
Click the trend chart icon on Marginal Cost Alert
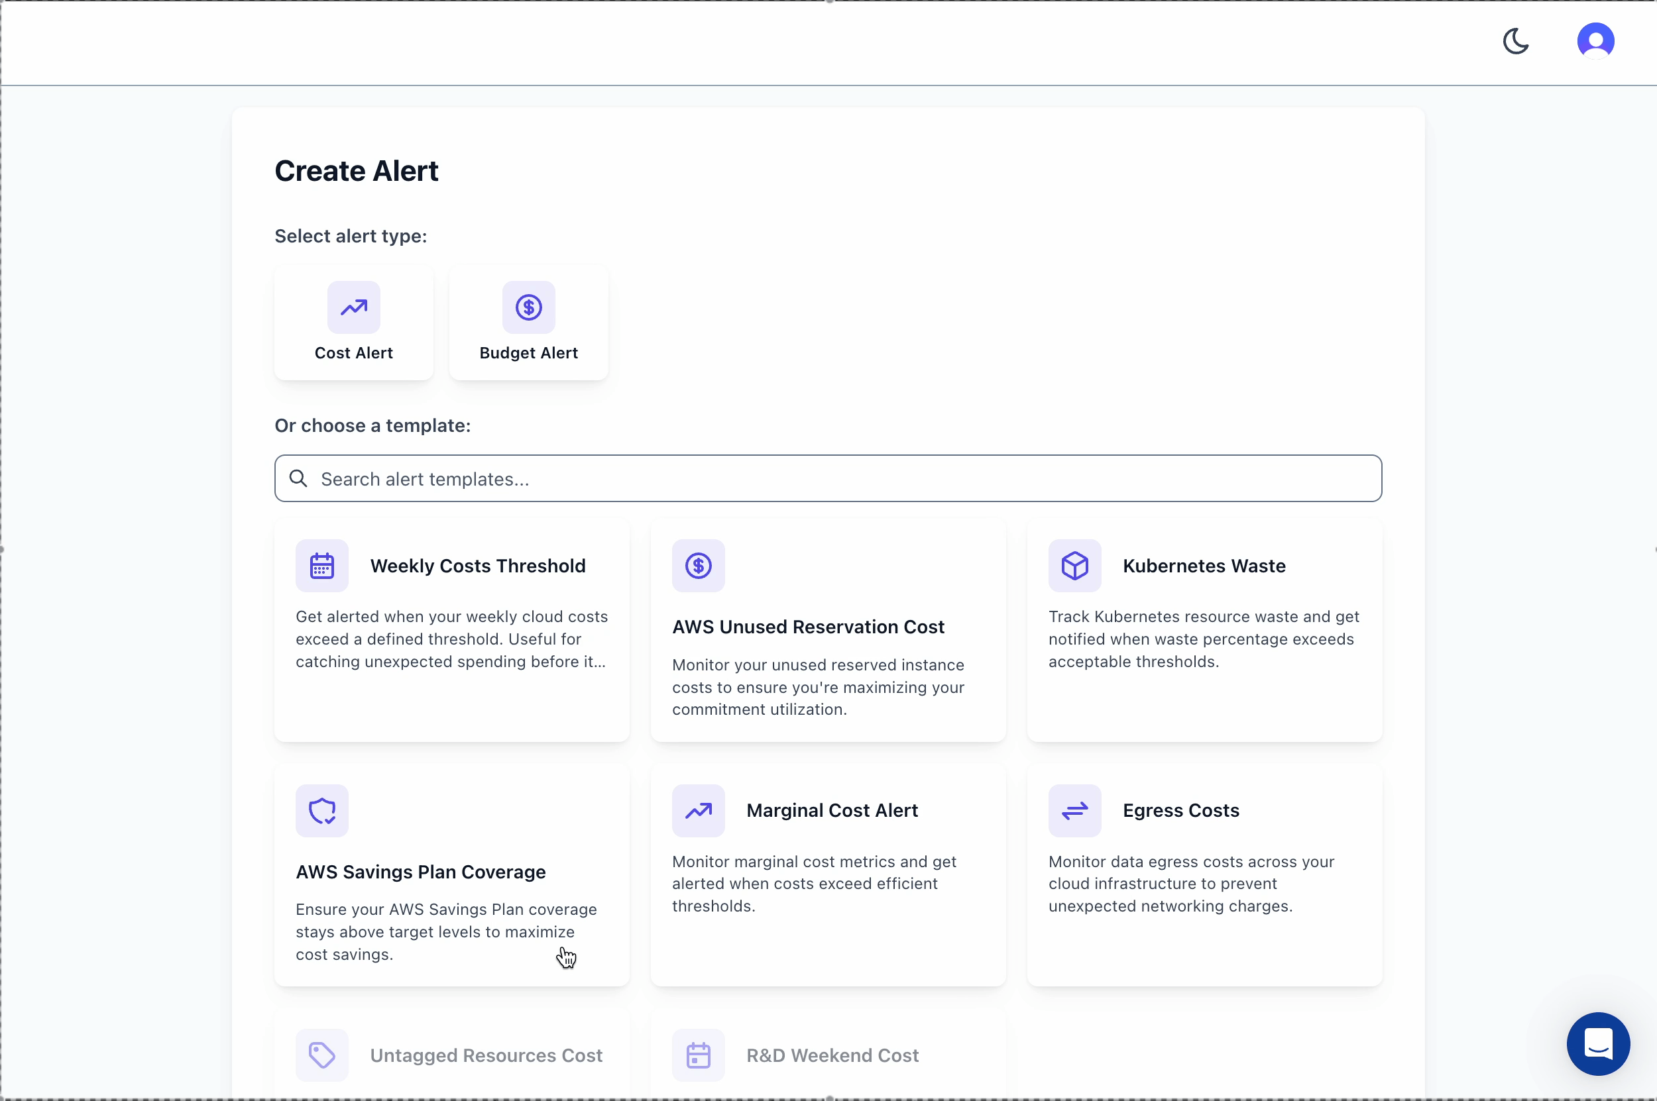697,810
